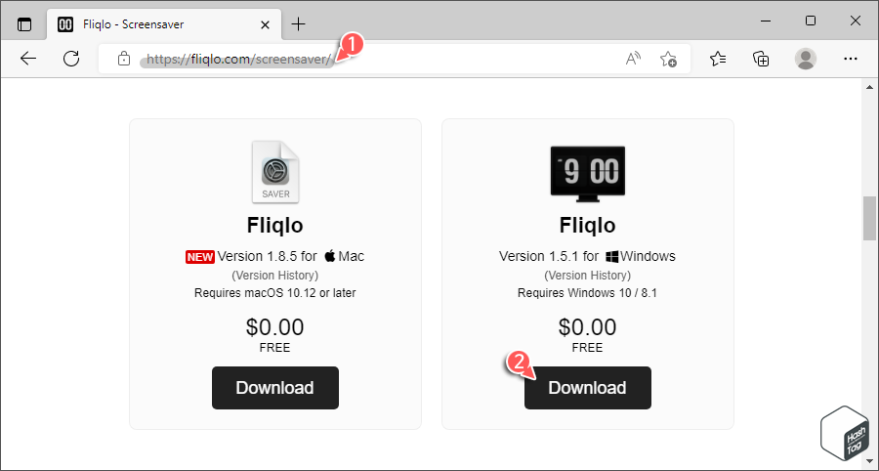
Task: View site information lock icon
Action: [x=124, y=59]
